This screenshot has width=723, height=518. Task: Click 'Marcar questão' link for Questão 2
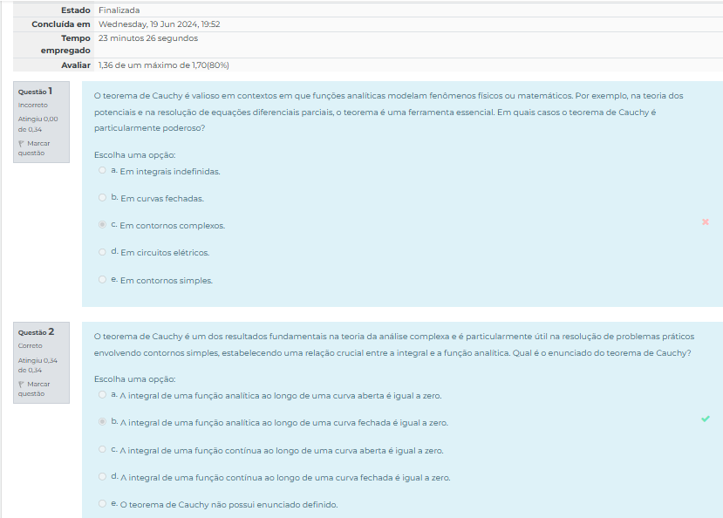click(x=34, y=389)
